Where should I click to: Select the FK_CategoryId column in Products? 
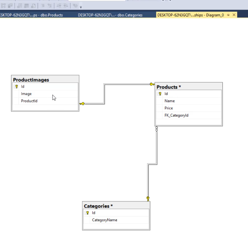(x=189, y=115)
